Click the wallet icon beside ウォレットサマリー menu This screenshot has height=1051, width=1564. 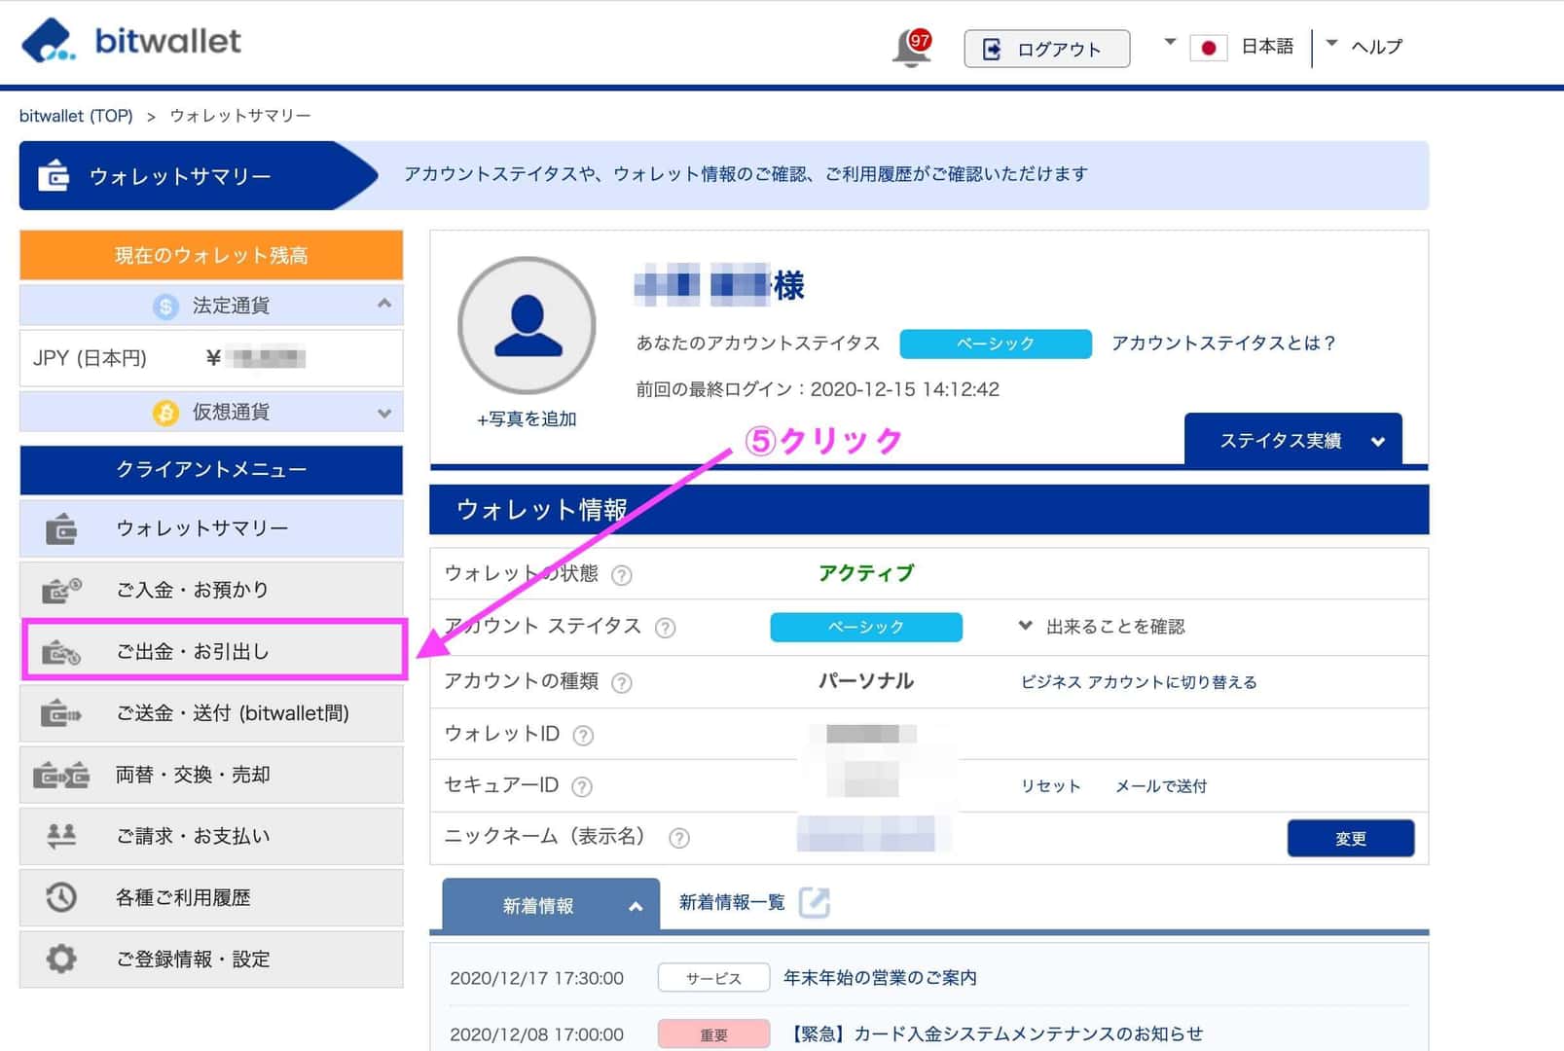coord(61,528)
